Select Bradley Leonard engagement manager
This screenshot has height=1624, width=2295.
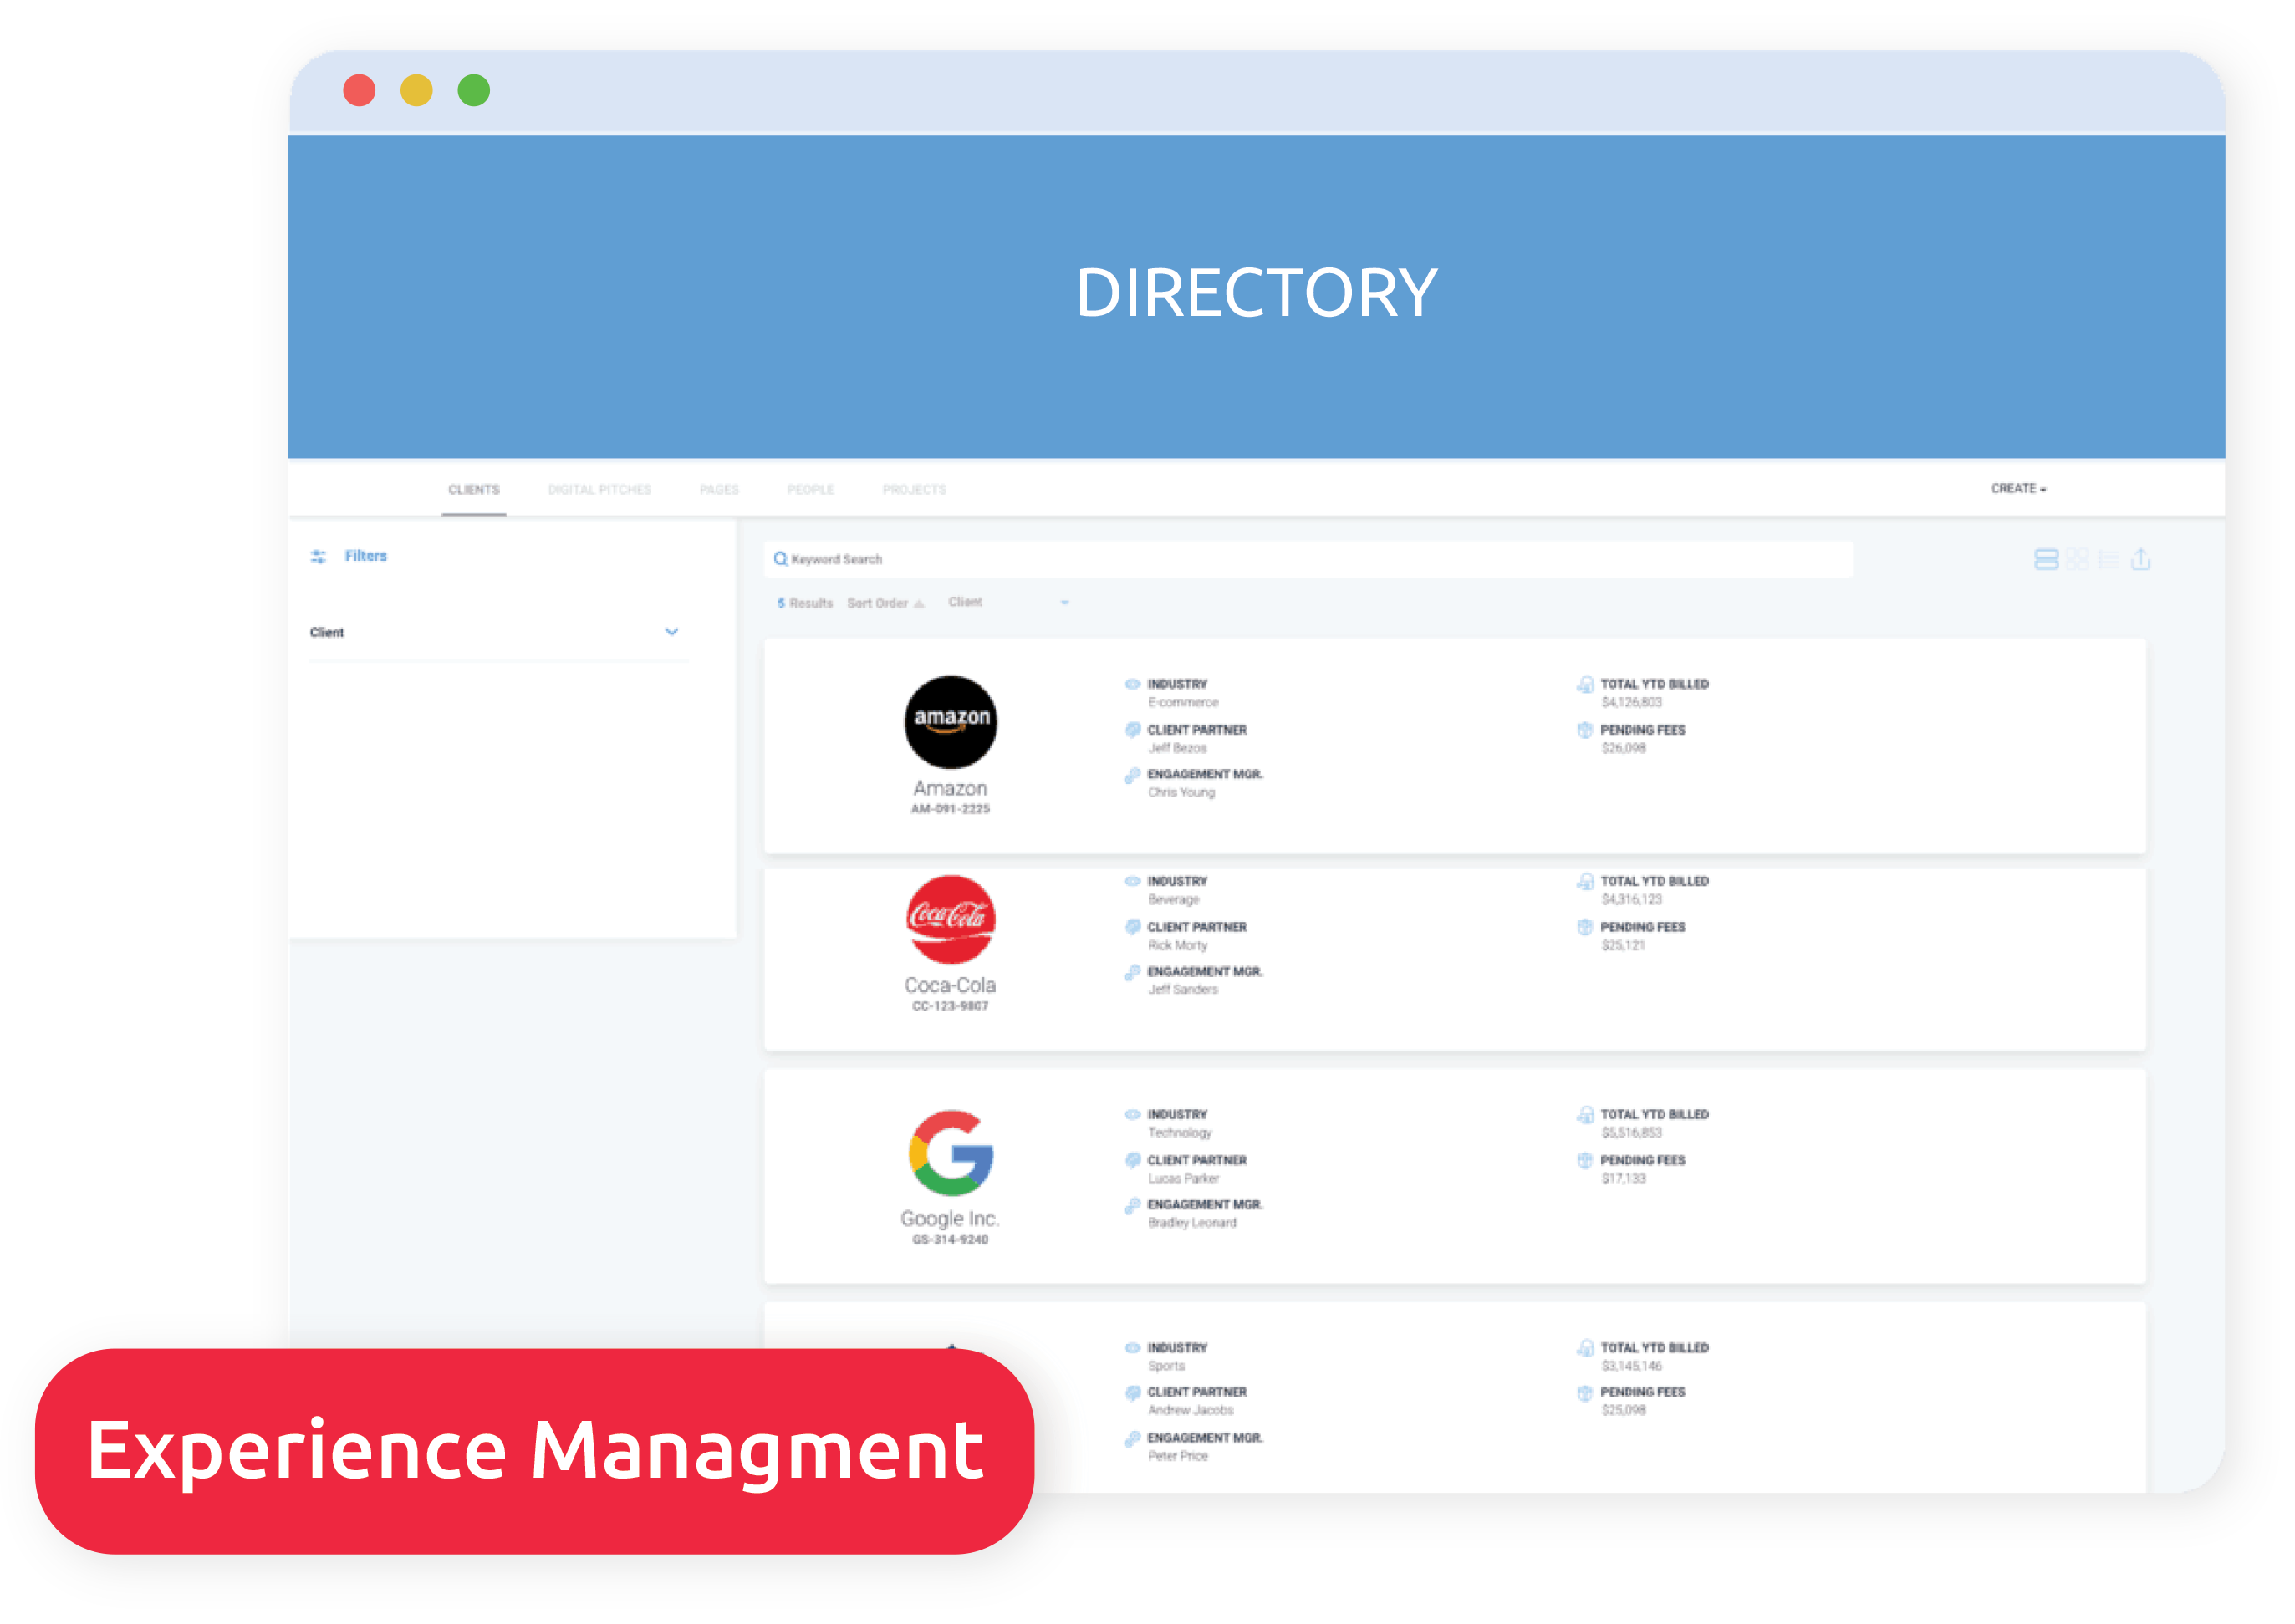[x=1192, y=1222]
